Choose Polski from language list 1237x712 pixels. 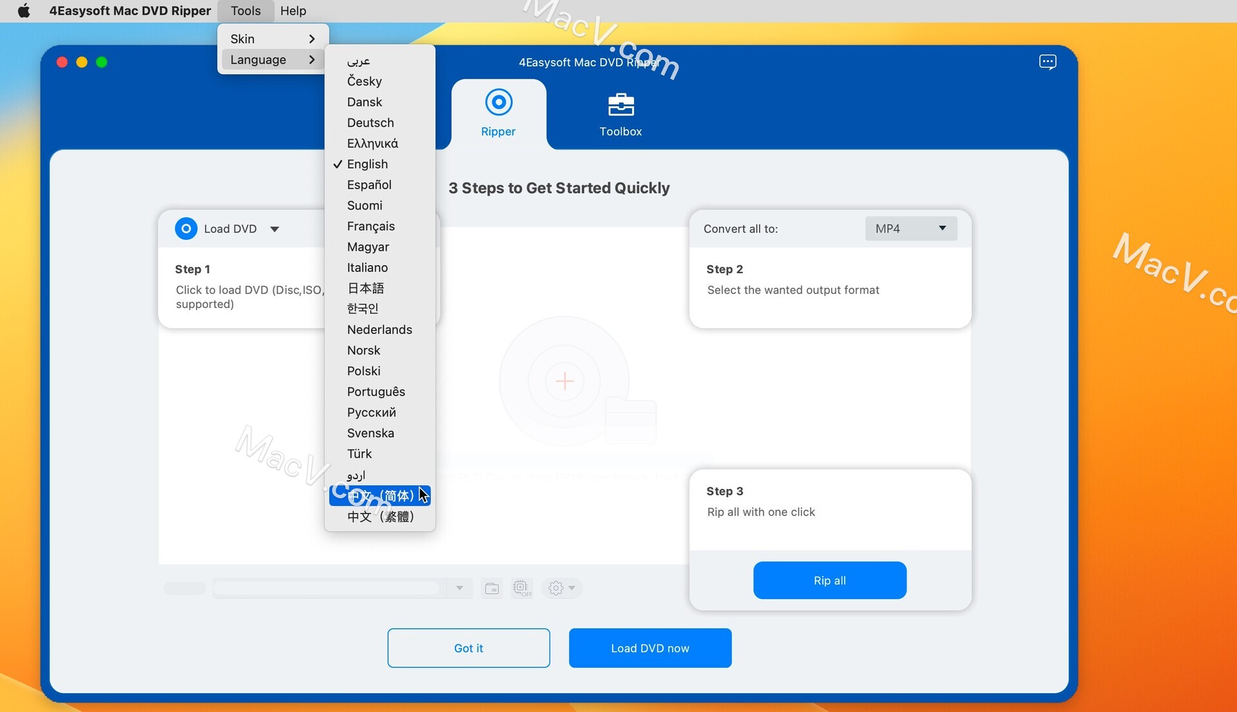click(x=379, y=370)
